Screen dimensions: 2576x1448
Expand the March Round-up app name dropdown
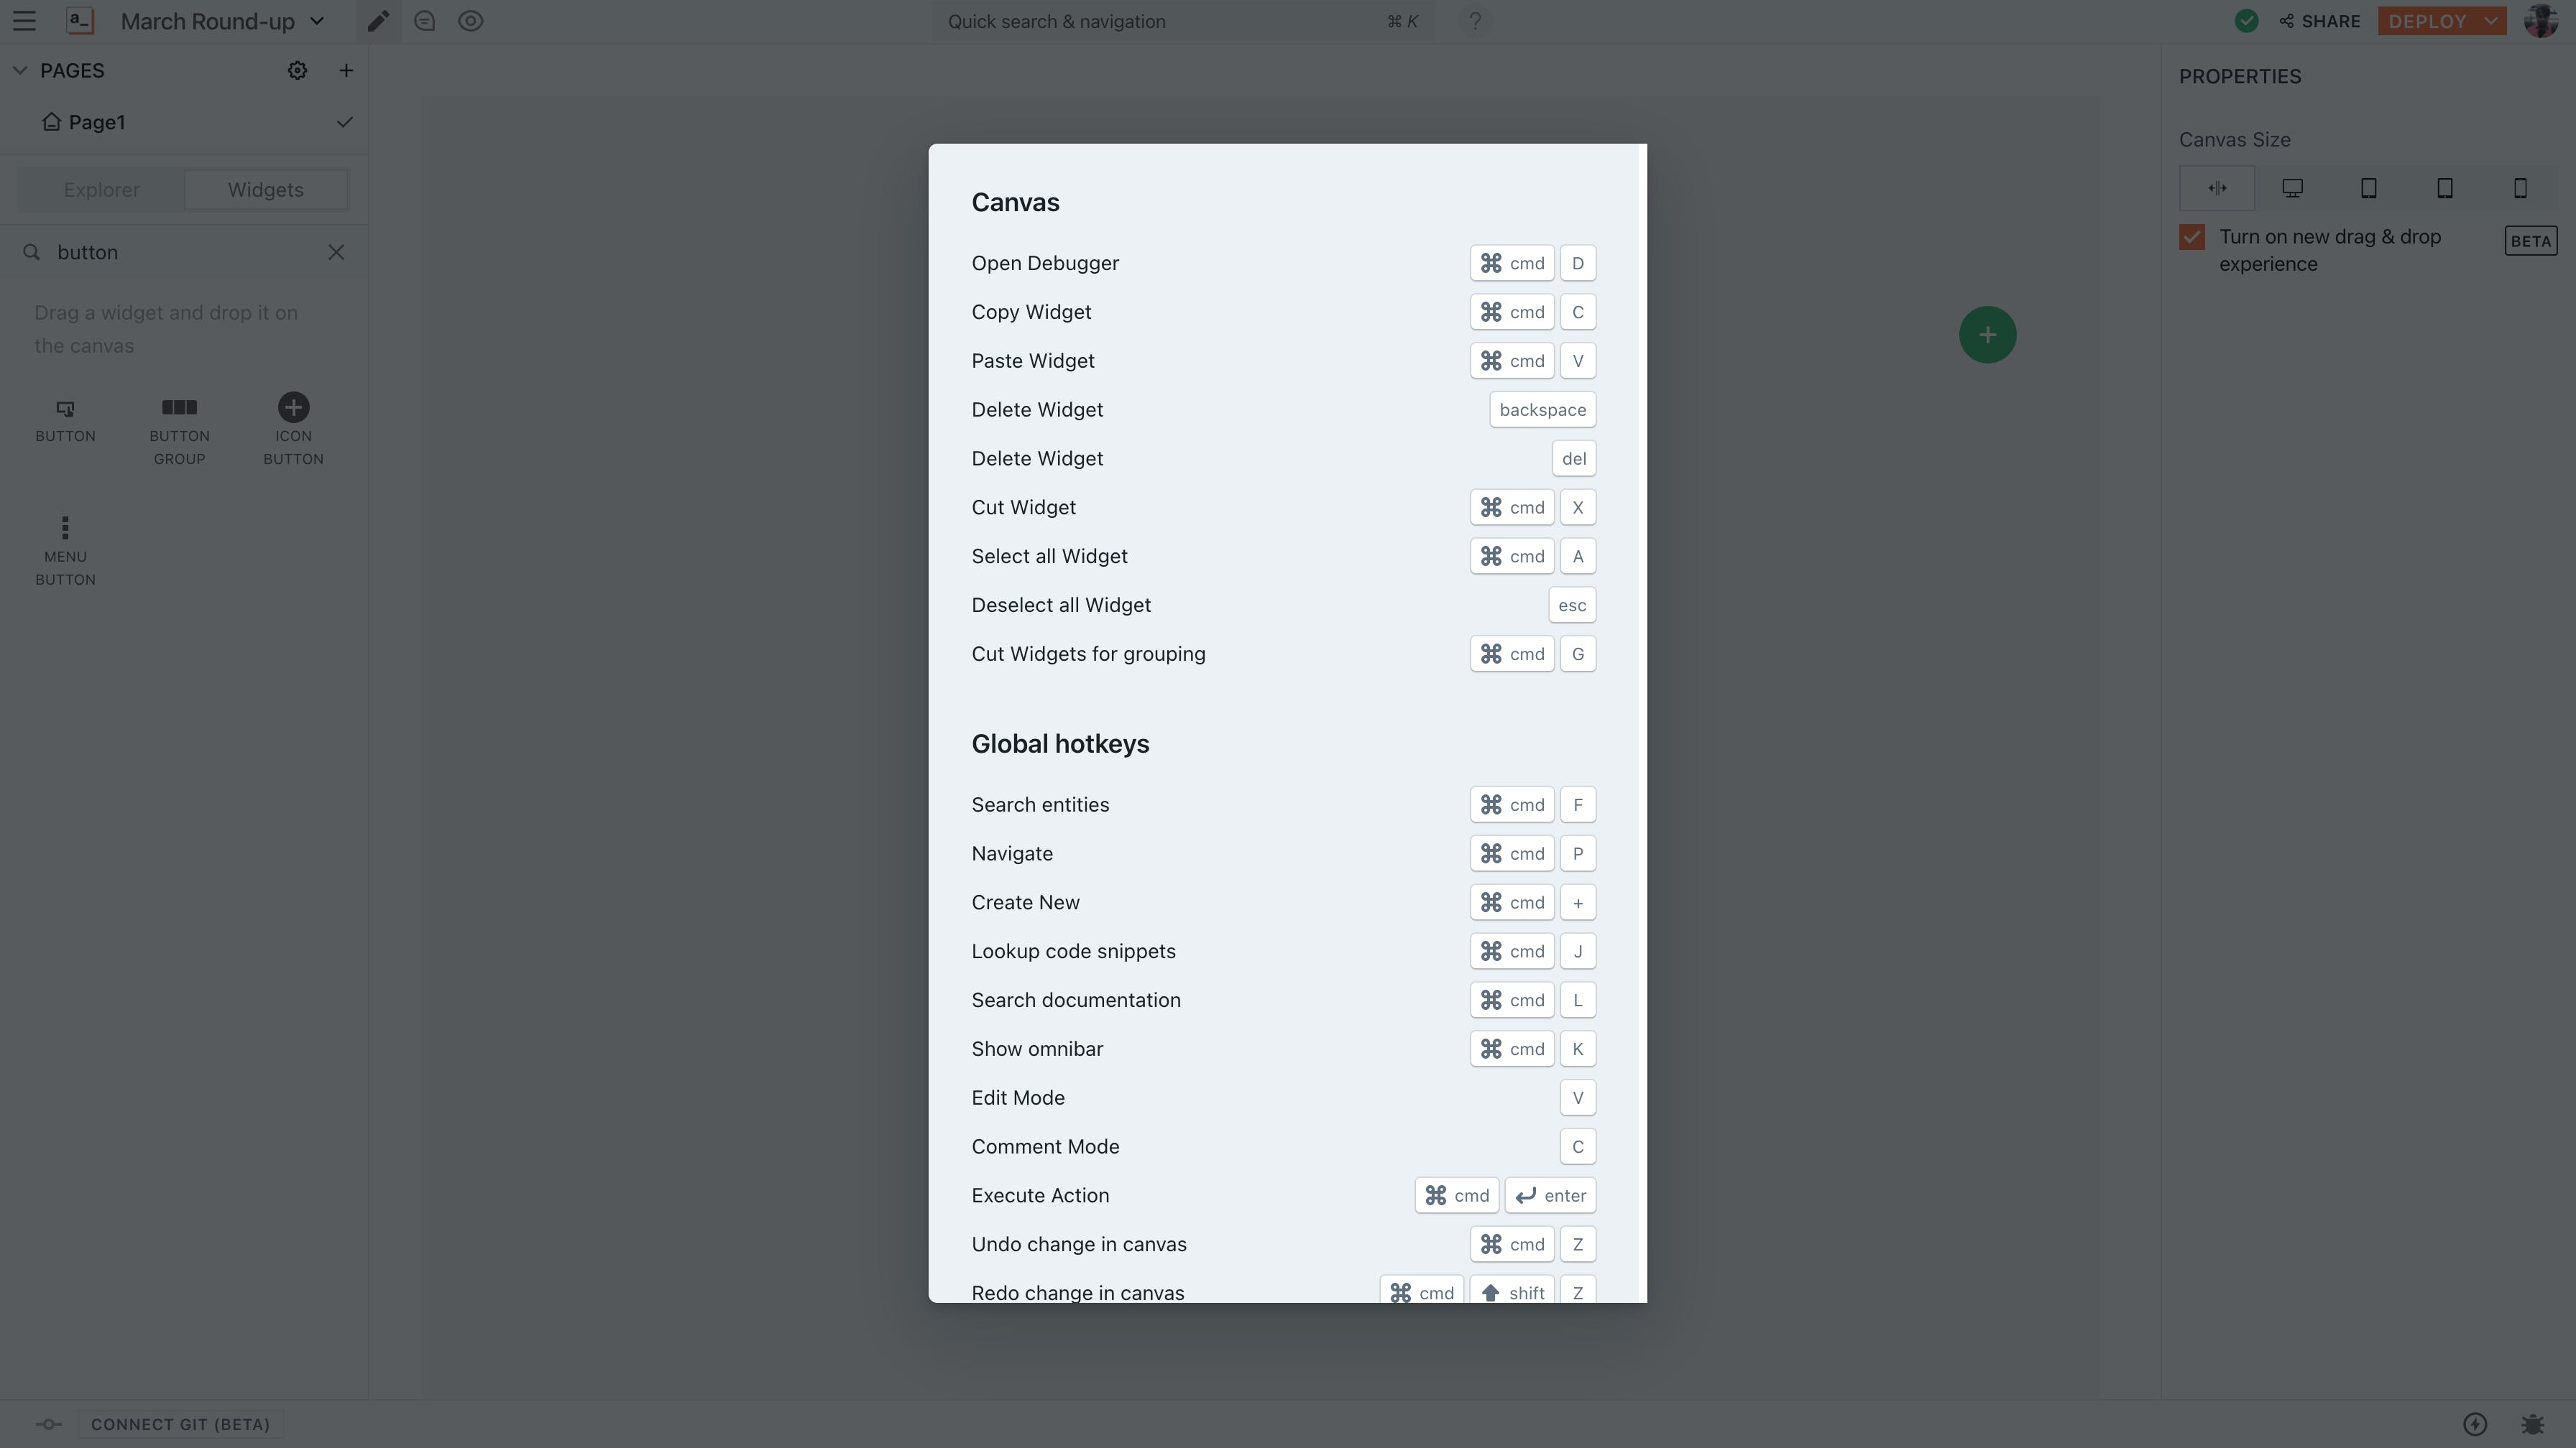[317, 21]
